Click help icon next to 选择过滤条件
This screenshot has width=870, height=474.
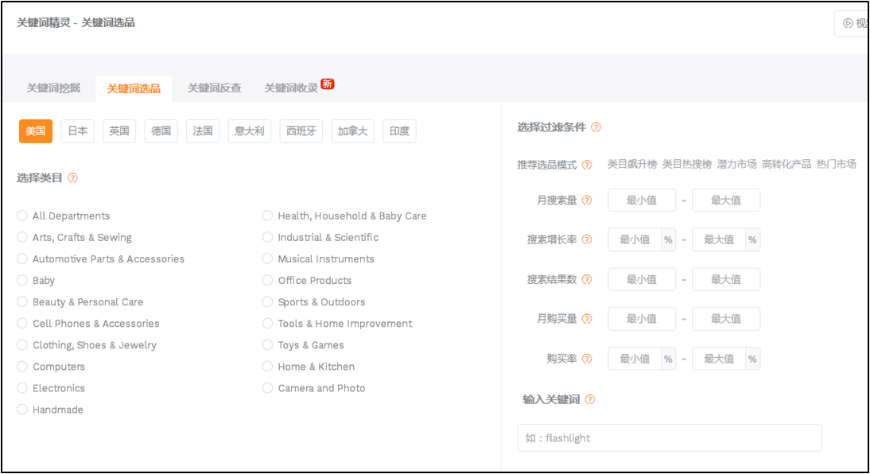click(x=596, y=127)
